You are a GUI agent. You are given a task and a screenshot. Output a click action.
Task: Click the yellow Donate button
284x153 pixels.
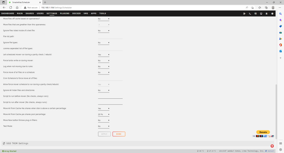[263, 132]
